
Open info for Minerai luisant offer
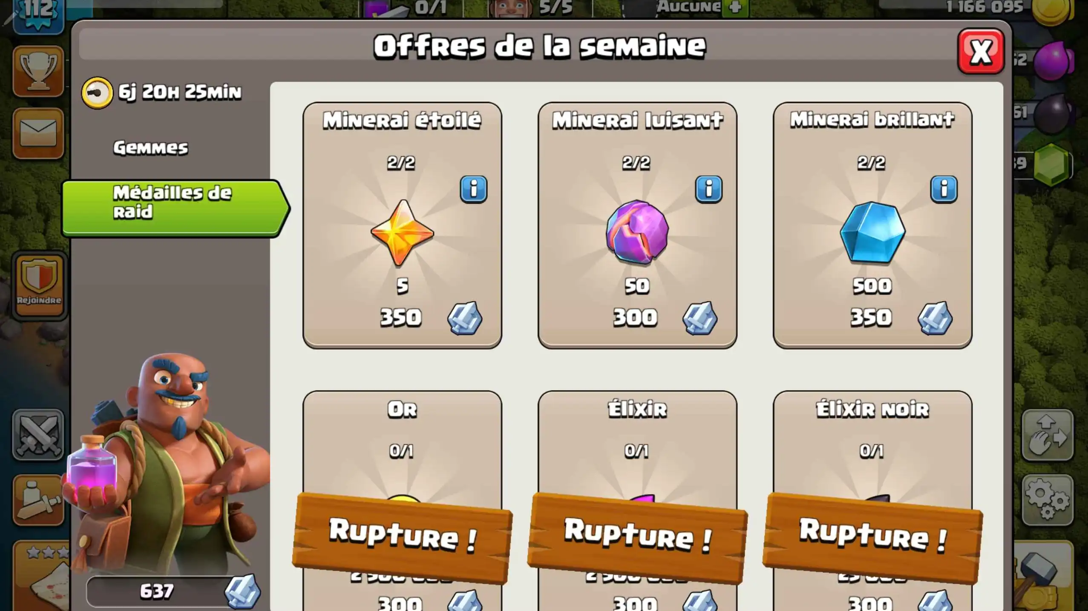click(708, 189)
